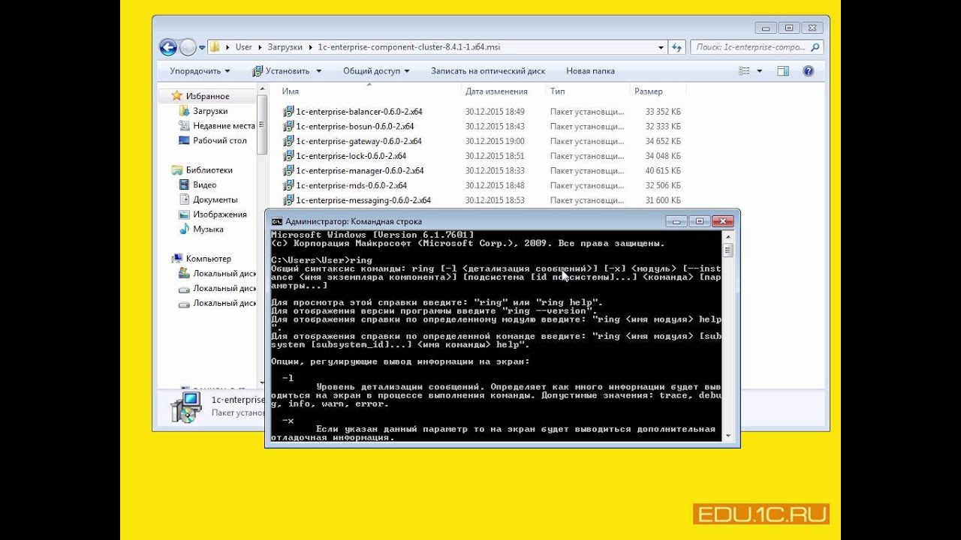The image size is (961, 540).
Task: Click the MSI package icon in details pane
Action: point(185,406)
